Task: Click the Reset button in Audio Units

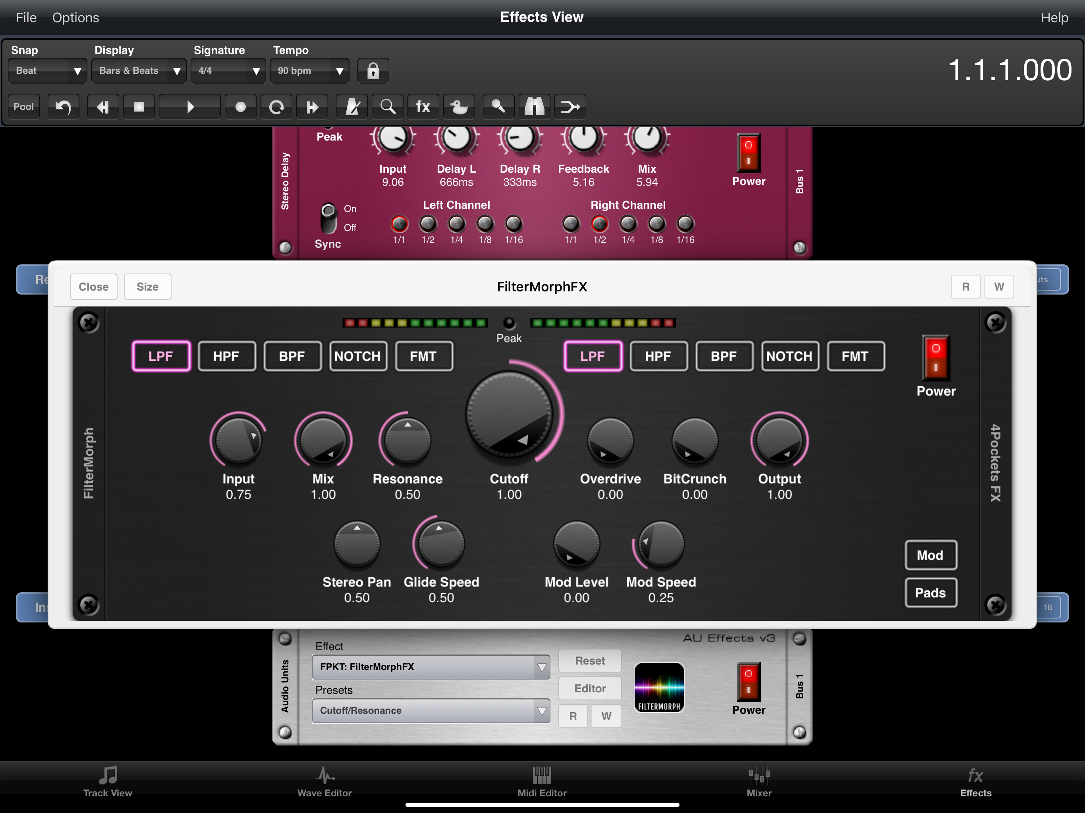Action: 590,661
